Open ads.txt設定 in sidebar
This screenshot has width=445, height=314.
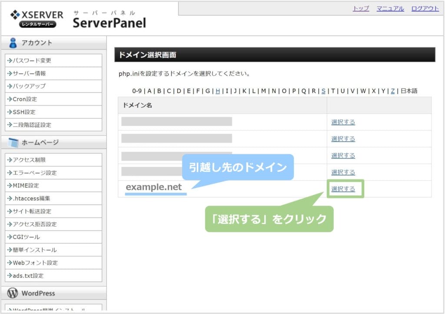coord(53,275)
